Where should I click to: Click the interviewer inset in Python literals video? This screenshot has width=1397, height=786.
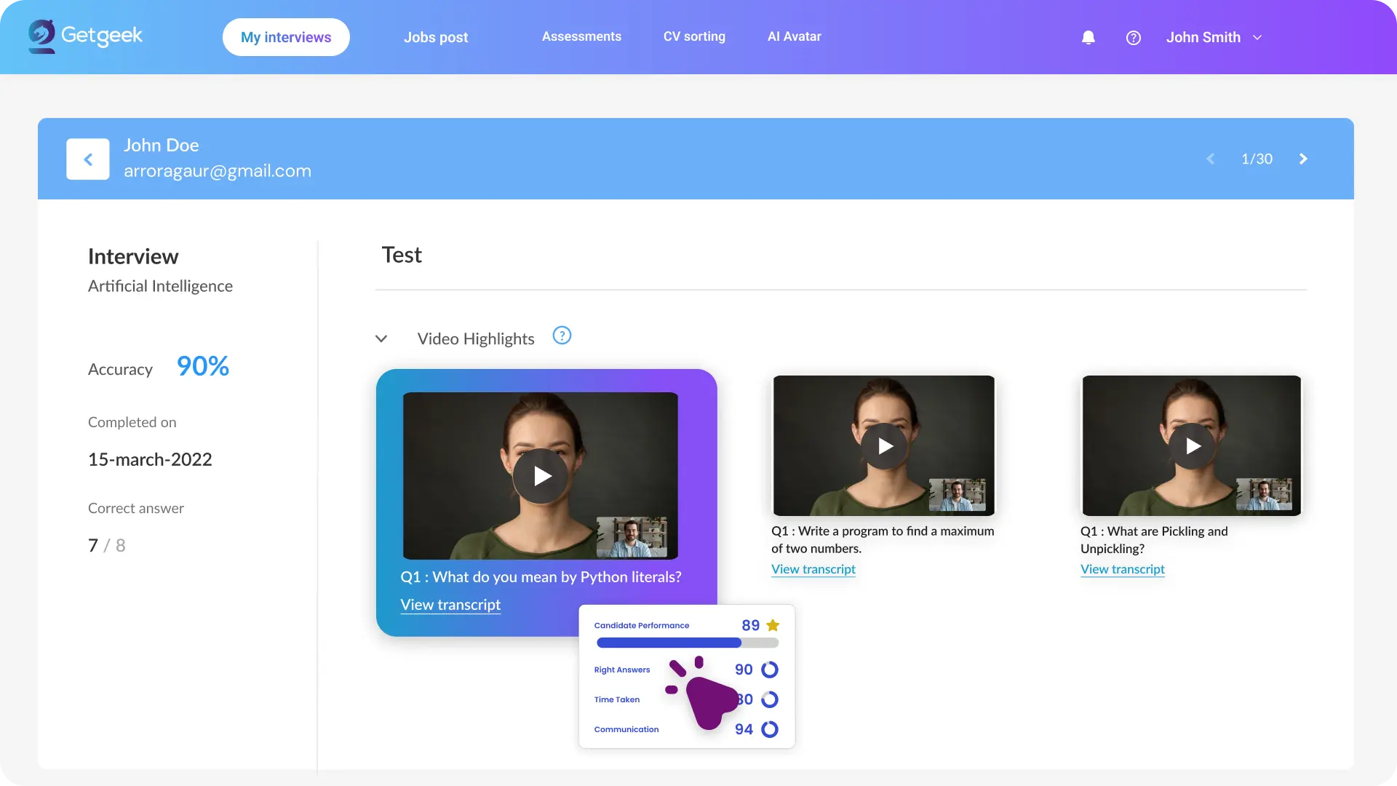tap(632, 537)
